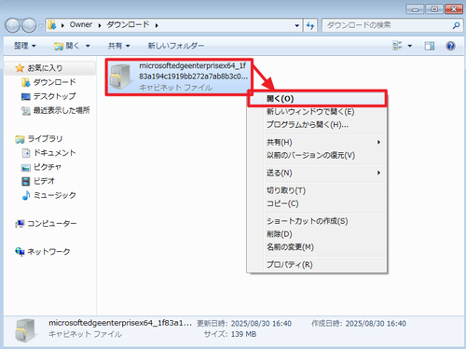Select ダウンロード in the address breadcrumb
This screenshot has height=349, width=466.
[128, 25]
